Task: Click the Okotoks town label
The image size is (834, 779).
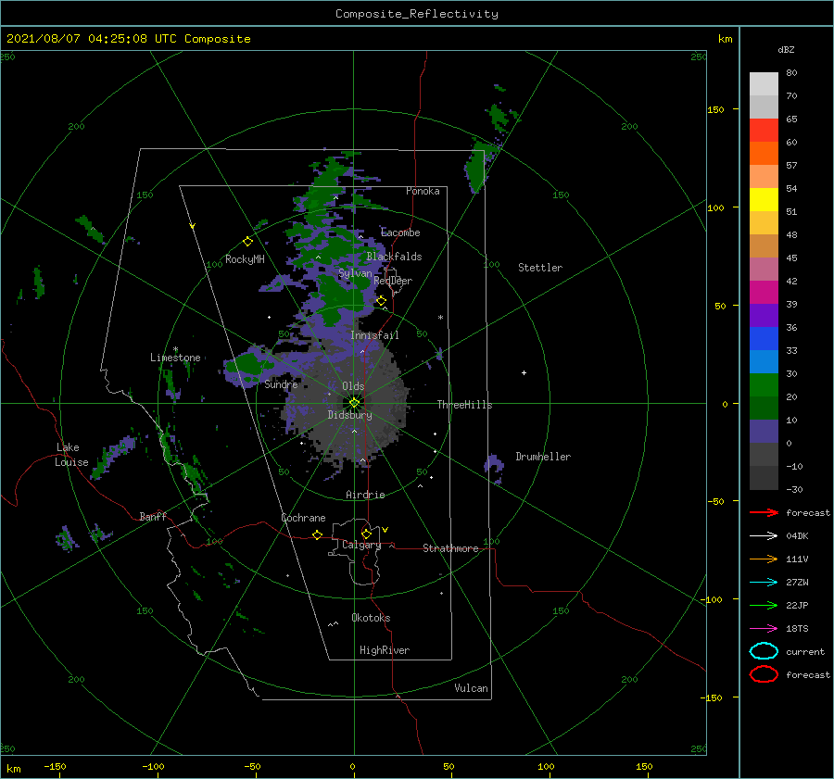Action: (371, 618)
